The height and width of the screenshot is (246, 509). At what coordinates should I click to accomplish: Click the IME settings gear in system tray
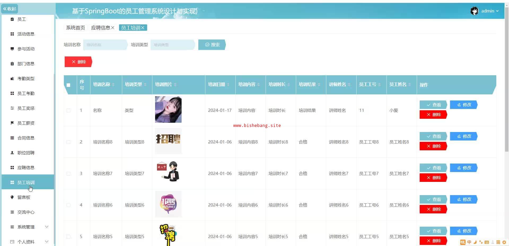(x=504, y=242)
